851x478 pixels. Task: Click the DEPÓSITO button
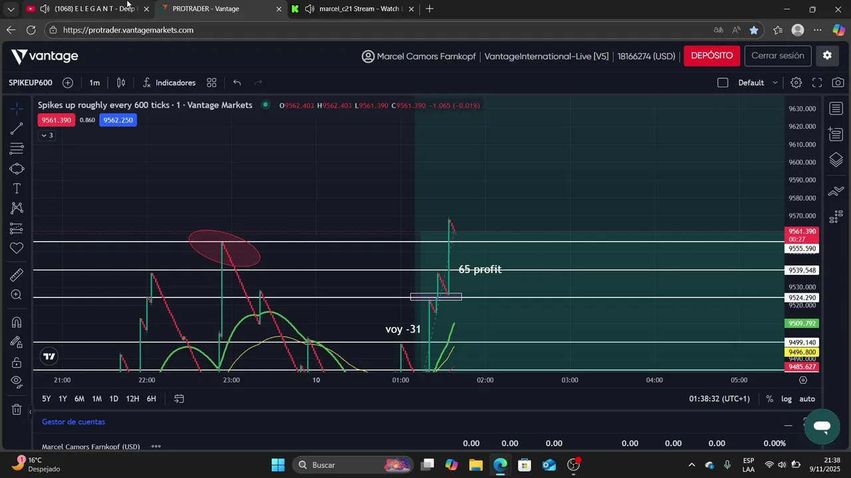tap(711, 56)
